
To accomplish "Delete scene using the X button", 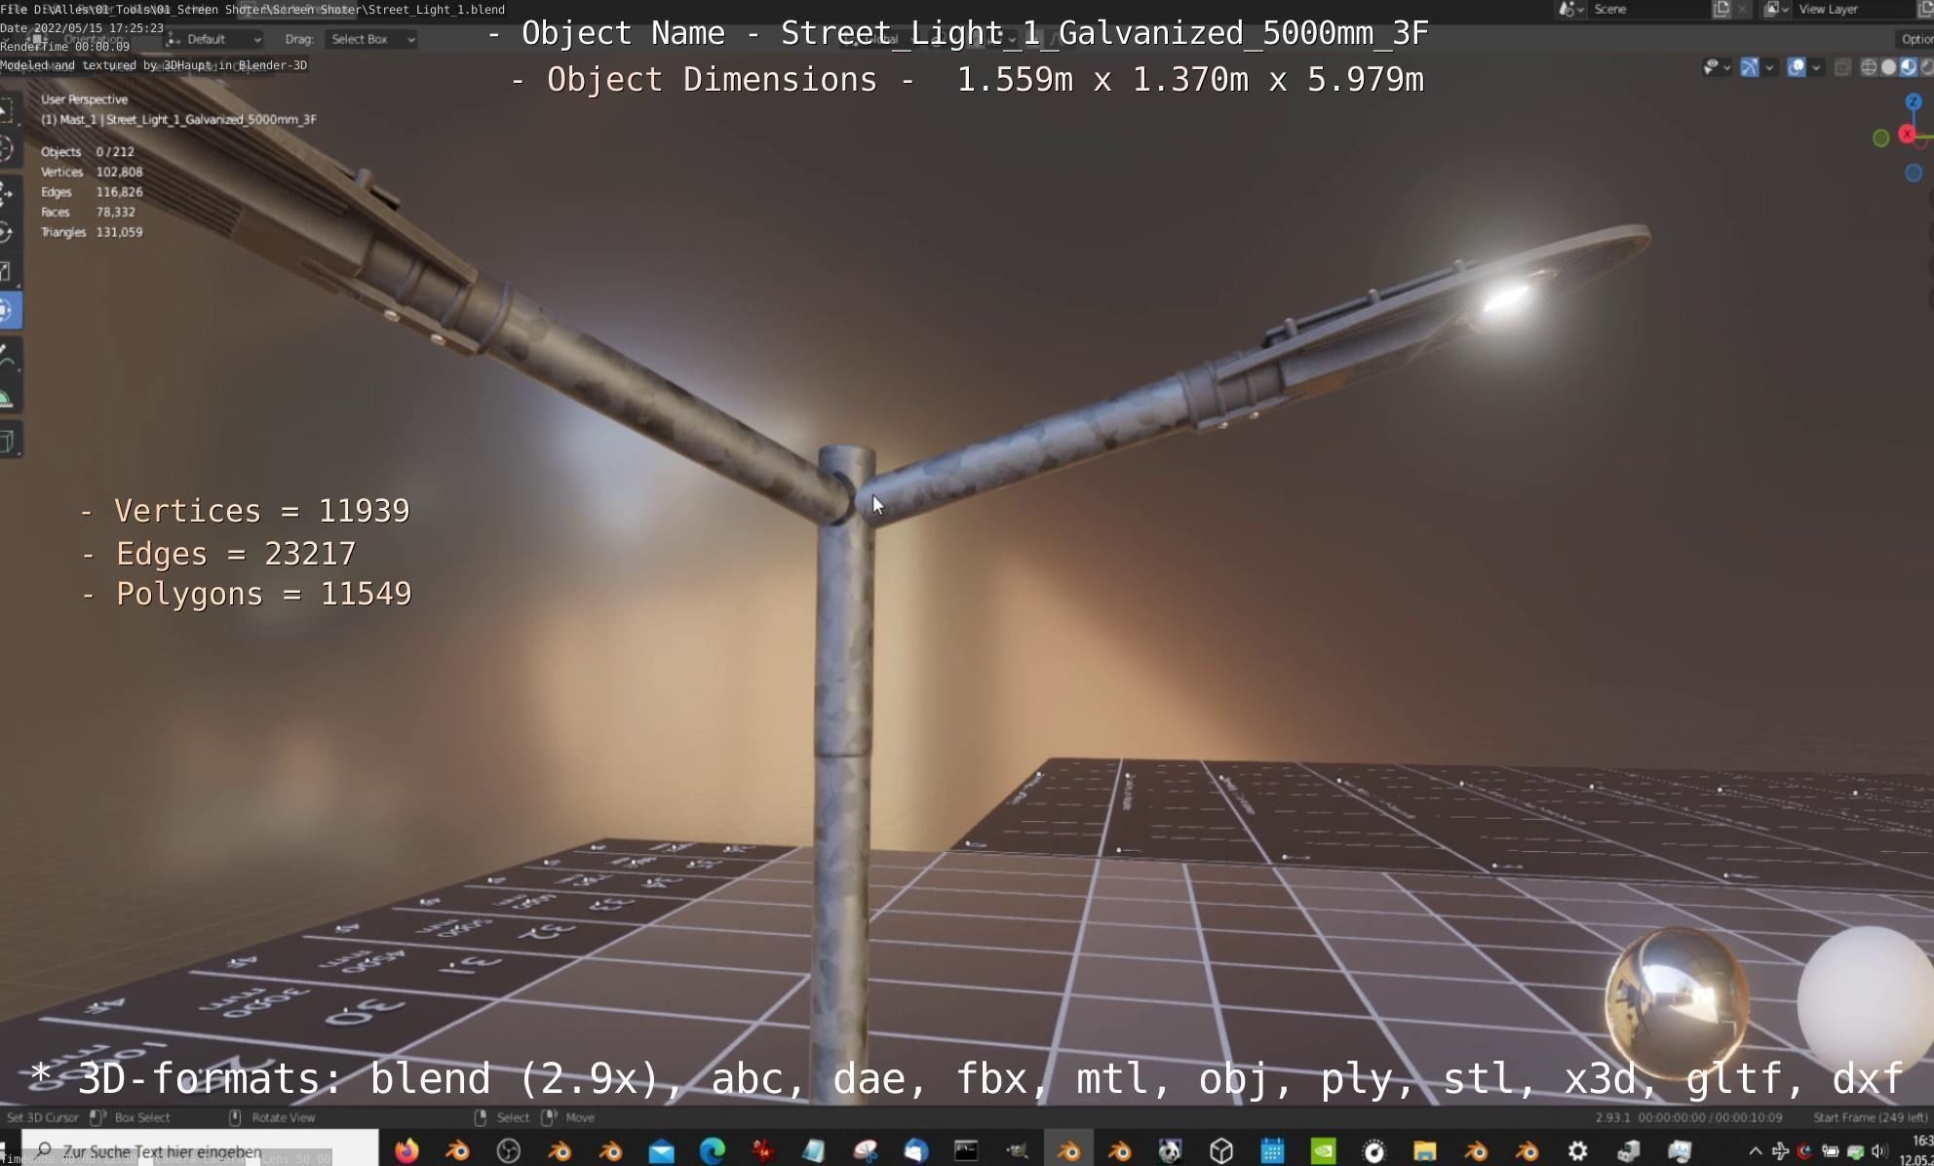I will coord(1742,9).
